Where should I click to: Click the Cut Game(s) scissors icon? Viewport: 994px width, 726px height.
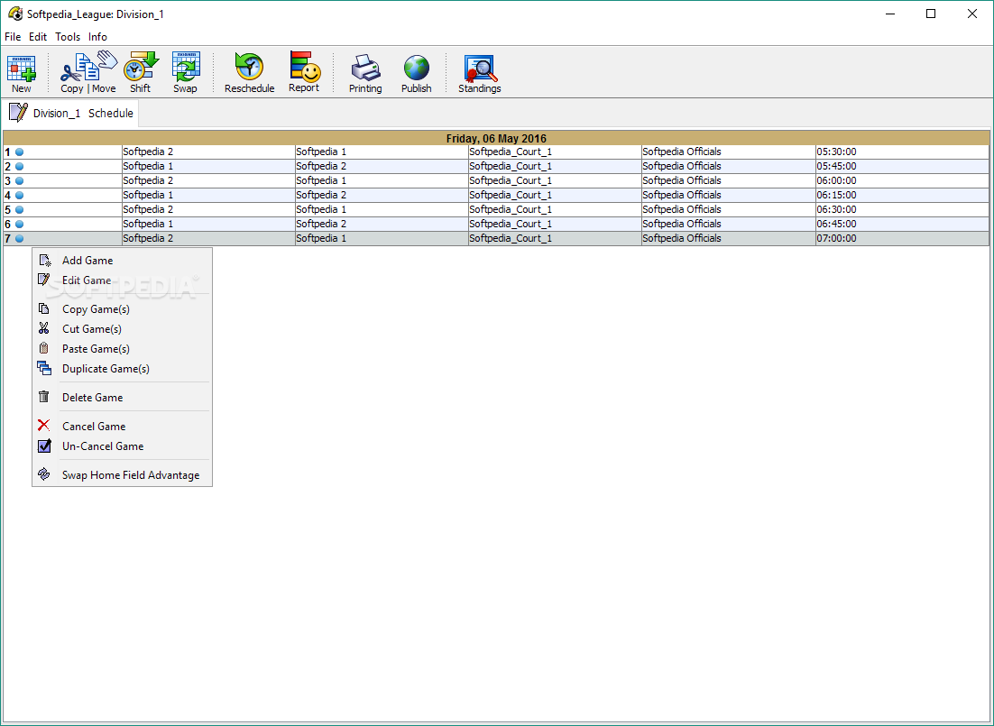(43, 328)
